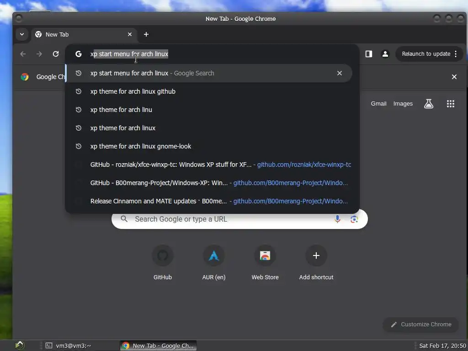The image size is (468, 351).
Task: Open 'Release Cinnamon and MATE updates' suggestion
Action: [208, 201]
